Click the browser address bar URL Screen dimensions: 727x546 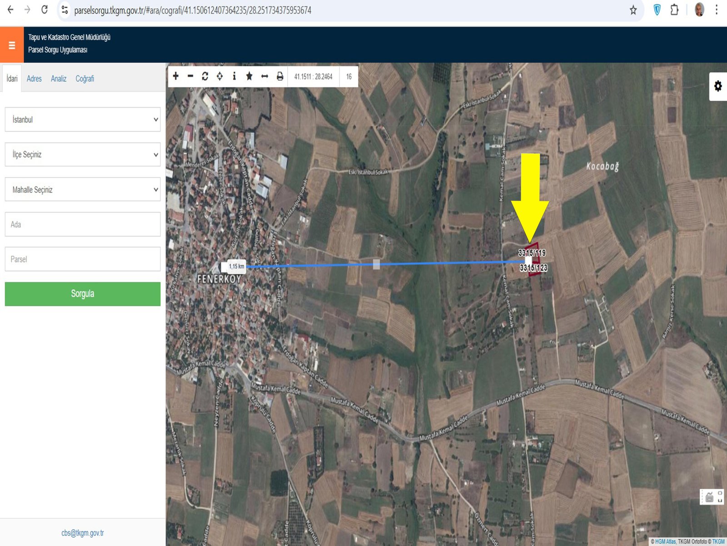tap(193, 10)
